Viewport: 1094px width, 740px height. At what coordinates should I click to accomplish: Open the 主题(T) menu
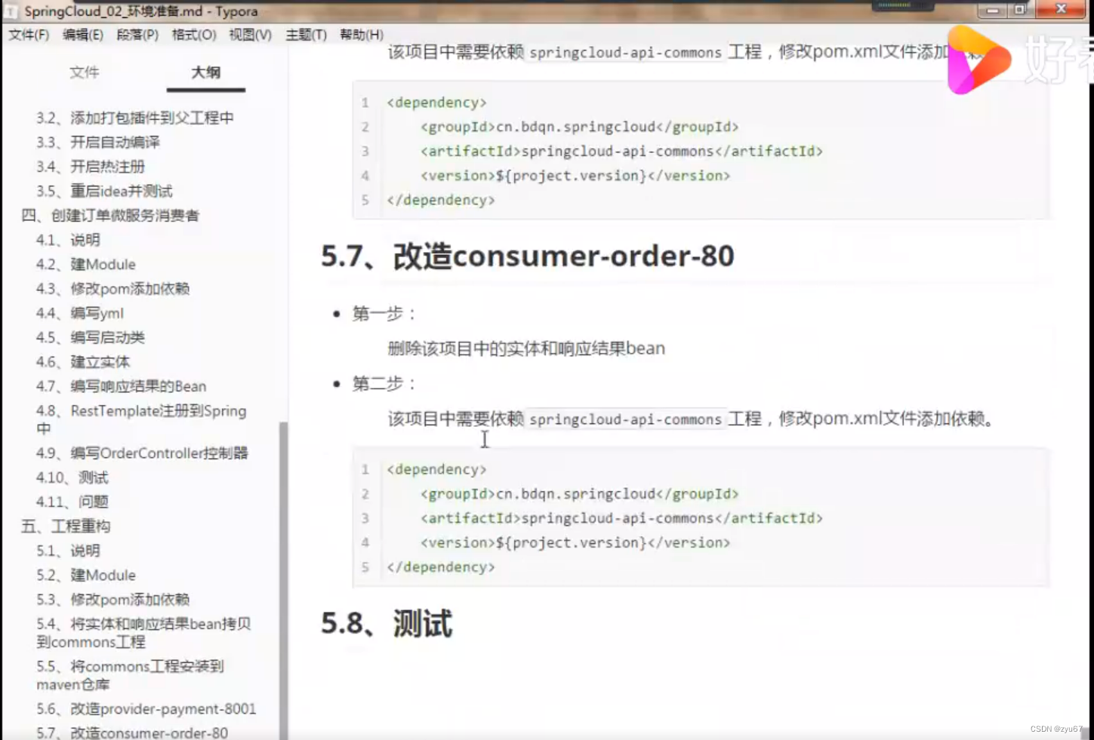tap(307, 35)
